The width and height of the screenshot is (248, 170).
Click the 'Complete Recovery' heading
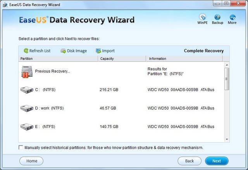tap(204, 51)
